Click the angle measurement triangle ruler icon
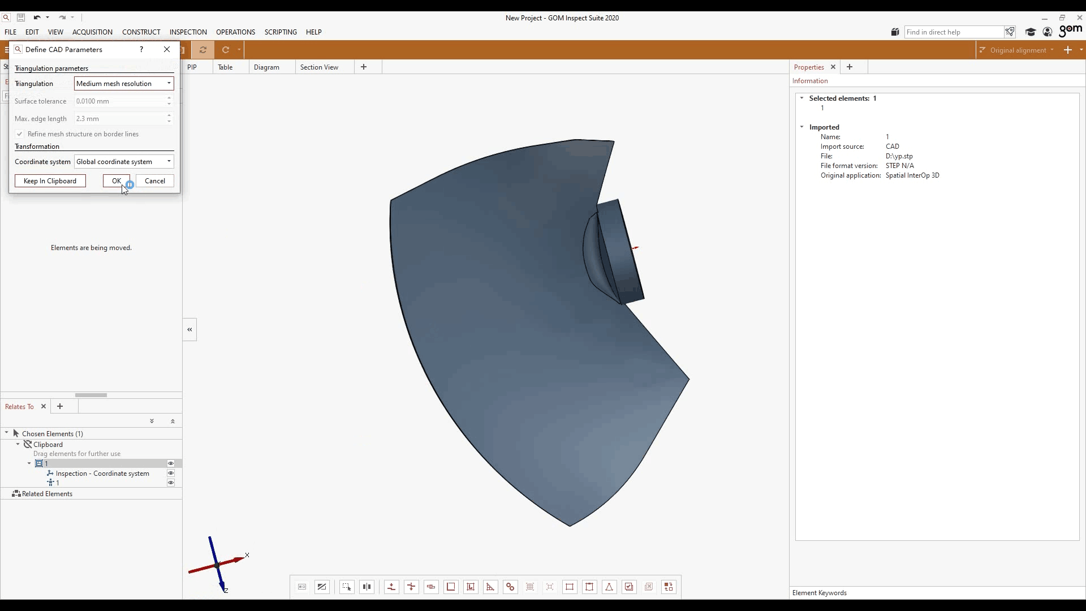 [490, 587]
